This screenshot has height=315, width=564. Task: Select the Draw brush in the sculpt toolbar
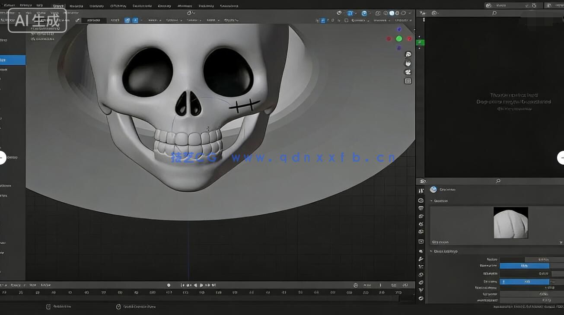tap(13, 60)
